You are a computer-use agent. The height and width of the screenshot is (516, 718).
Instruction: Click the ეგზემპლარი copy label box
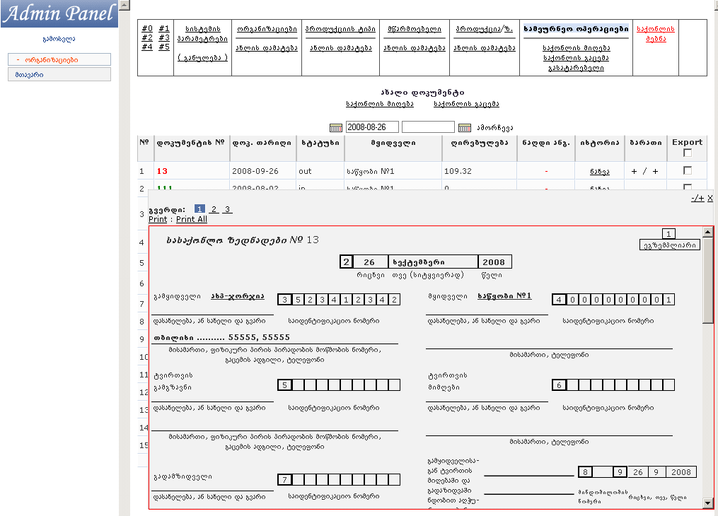pyautogui.click(x=669, y=245)
